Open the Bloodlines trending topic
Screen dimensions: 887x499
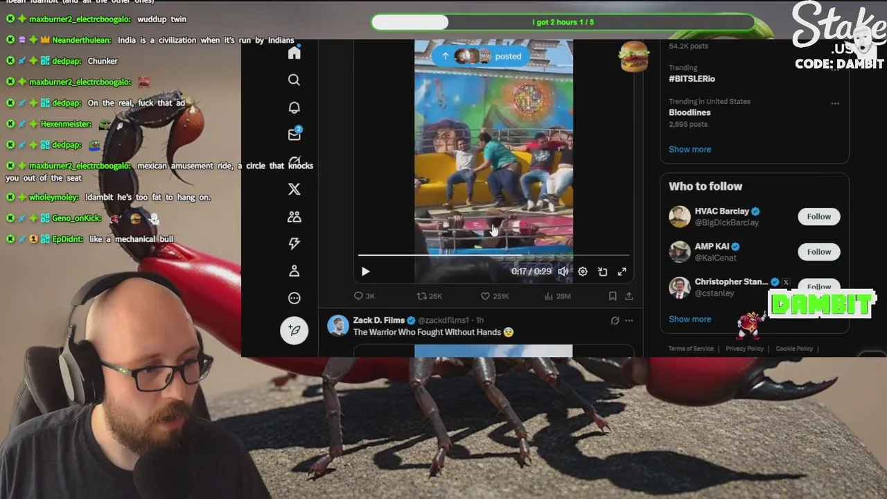[690, 112]
